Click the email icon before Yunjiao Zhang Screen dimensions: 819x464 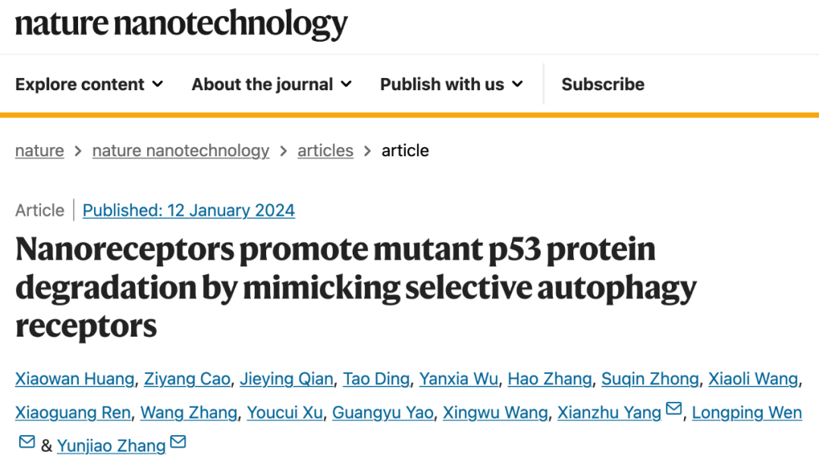pyautogui.click(x=27, y=442)
